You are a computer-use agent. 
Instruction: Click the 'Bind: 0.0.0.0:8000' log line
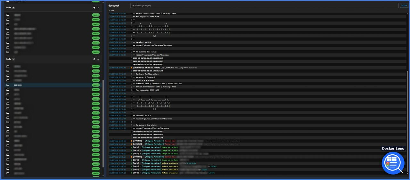258,80
